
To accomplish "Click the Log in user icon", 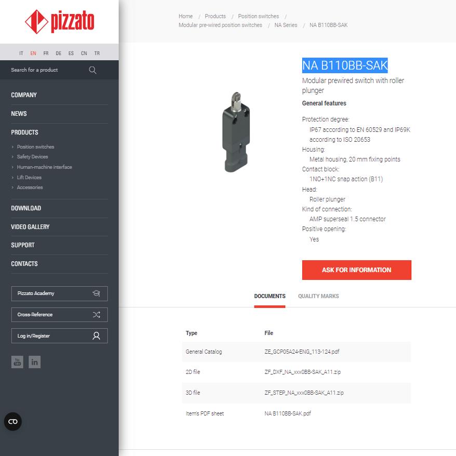I will [96, 336].
